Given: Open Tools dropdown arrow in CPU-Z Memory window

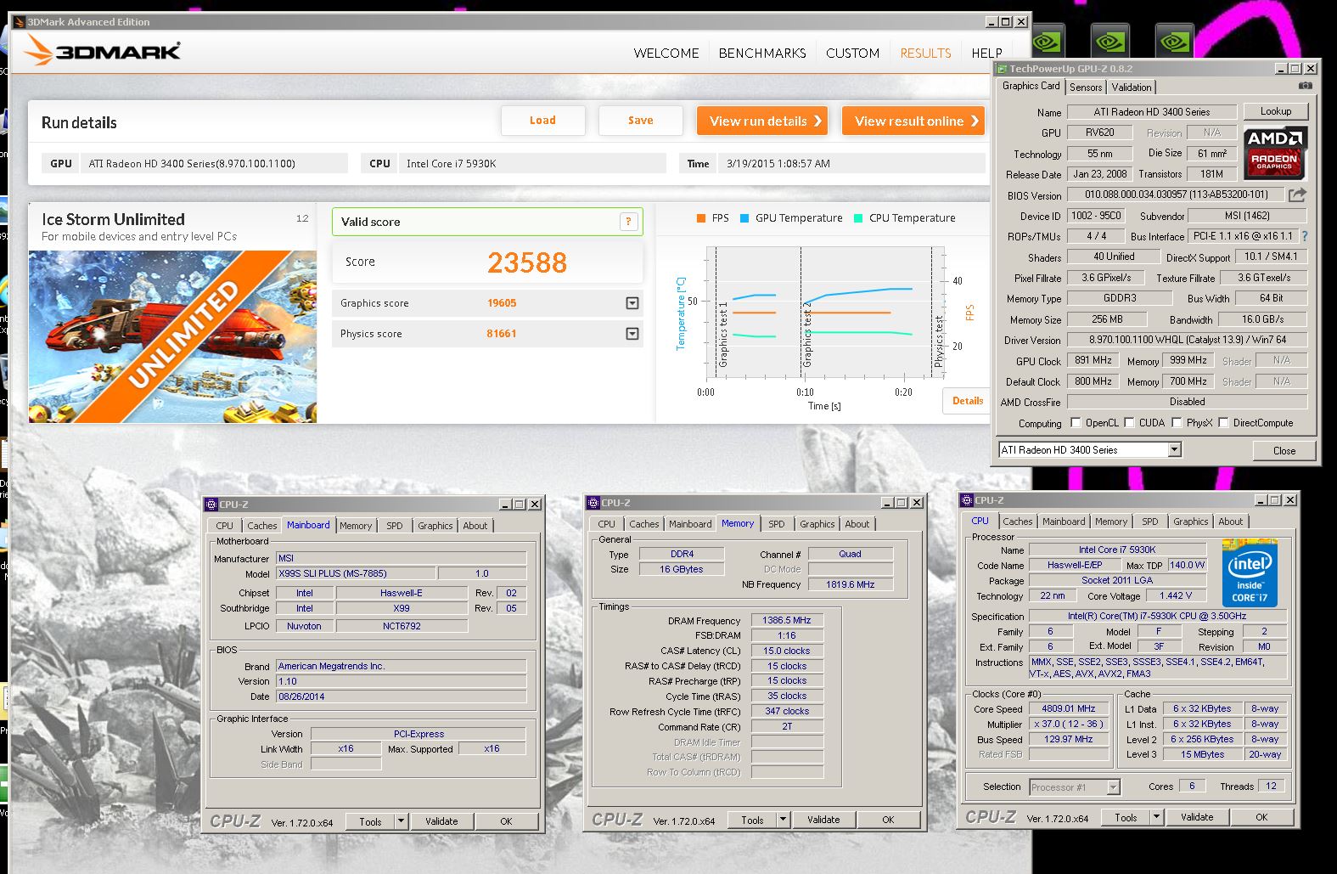Looking at the screenshot, I should 784,820.
